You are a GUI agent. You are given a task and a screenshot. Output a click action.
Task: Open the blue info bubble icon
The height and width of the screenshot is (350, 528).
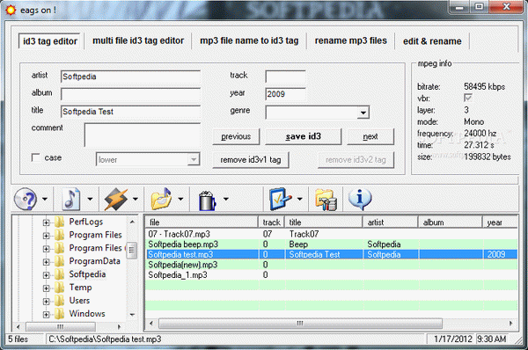360,200
